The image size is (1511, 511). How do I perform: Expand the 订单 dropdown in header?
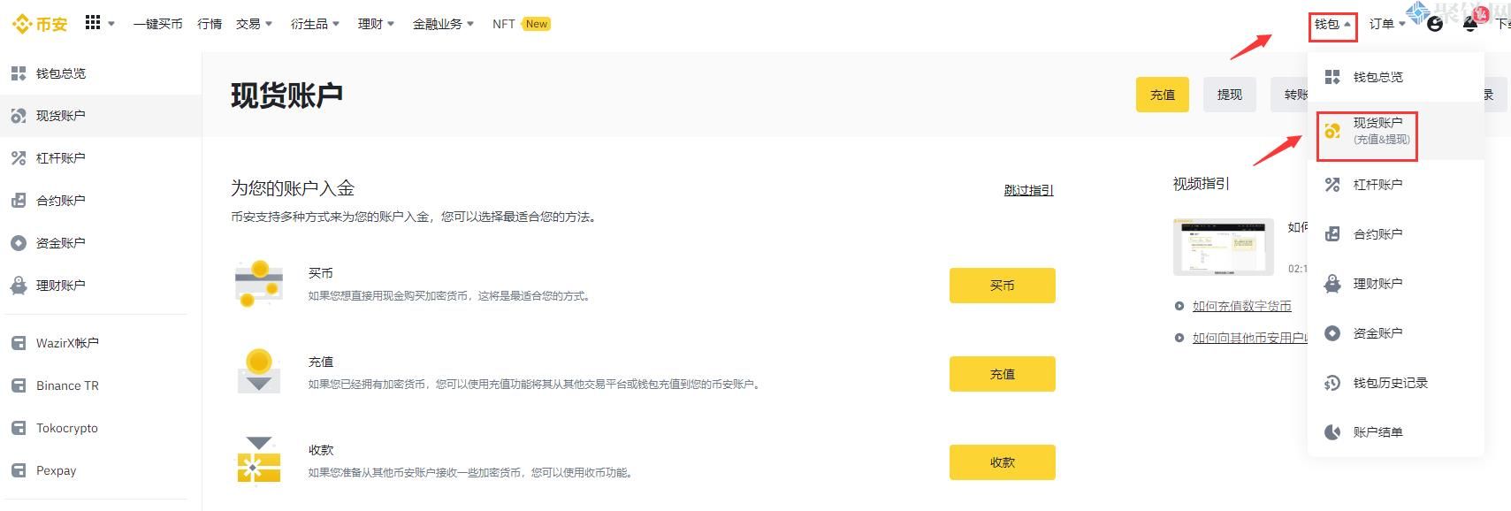pos(1387,24)
